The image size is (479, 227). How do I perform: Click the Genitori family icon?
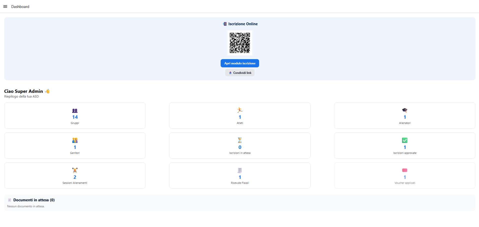click(x=75, y=140)
